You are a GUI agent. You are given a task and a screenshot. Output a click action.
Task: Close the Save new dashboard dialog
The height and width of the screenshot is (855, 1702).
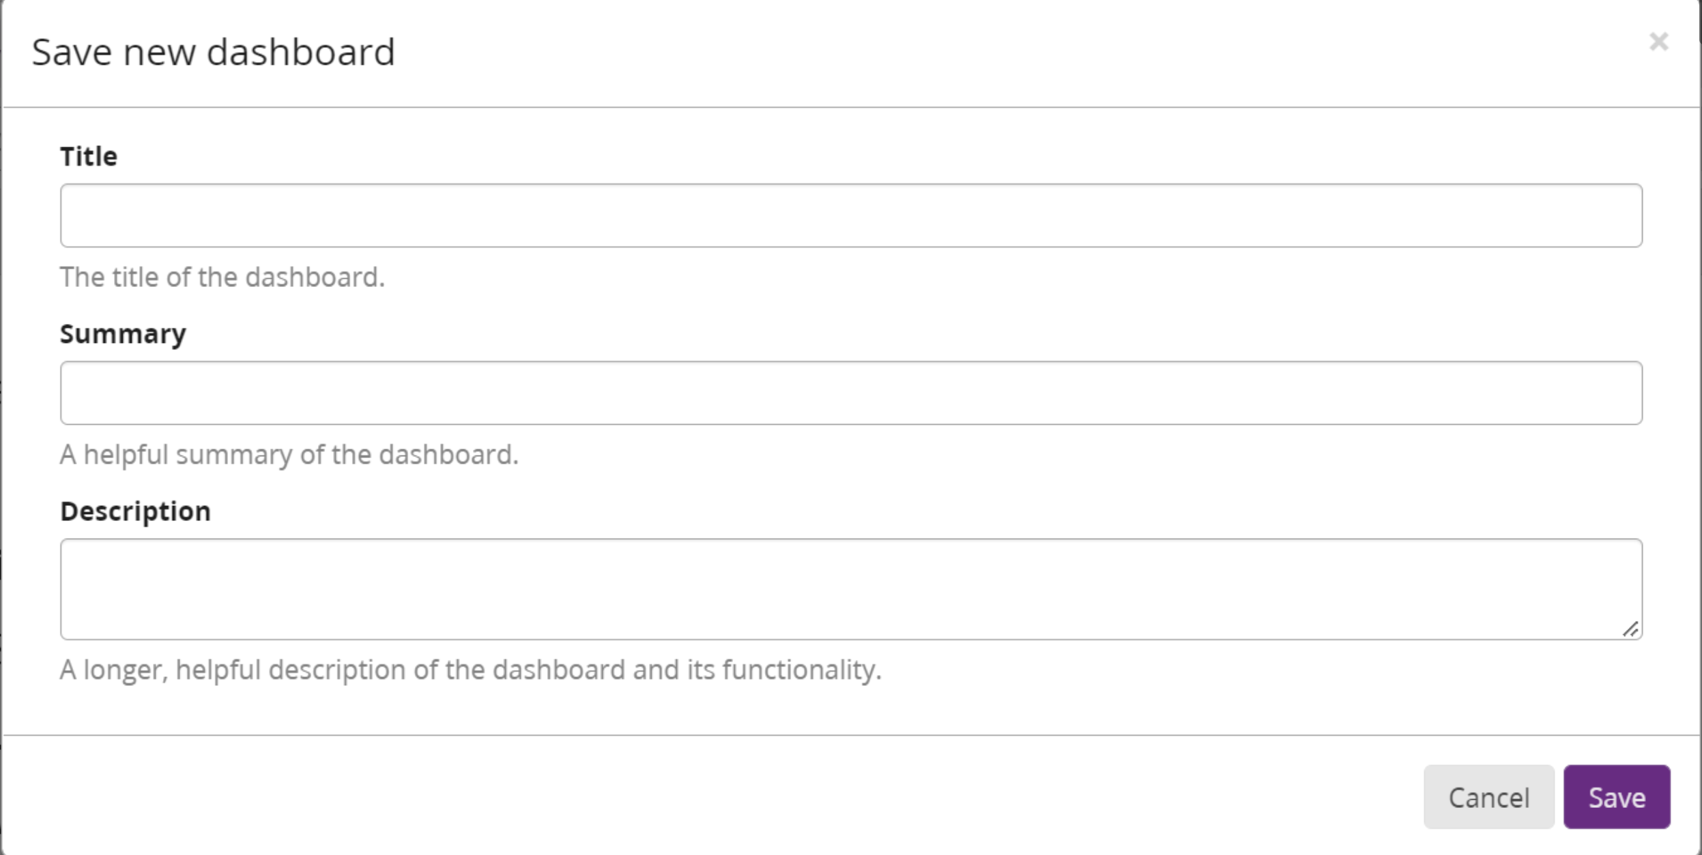coord(1658,42)
